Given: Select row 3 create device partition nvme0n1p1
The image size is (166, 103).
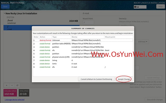Looking at the screenshot, I should tap(83, 47).
